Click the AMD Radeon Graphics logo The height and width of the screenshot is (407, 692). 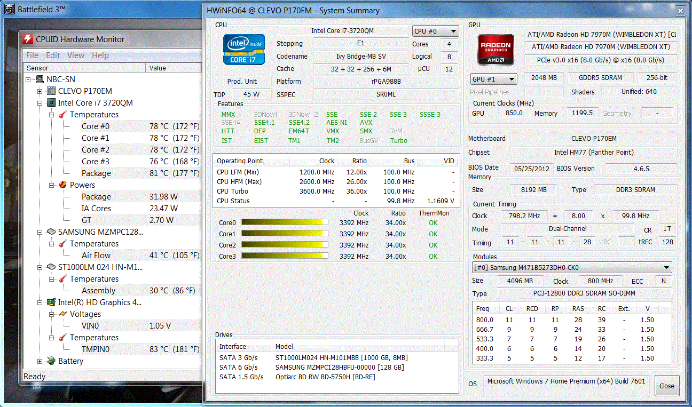tap(495, 50)
